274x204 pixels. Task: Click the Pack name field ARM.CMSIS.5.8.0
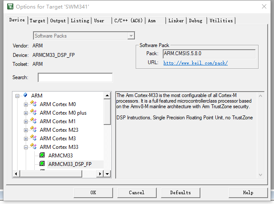pyautogui.click(x=209, y=54)
